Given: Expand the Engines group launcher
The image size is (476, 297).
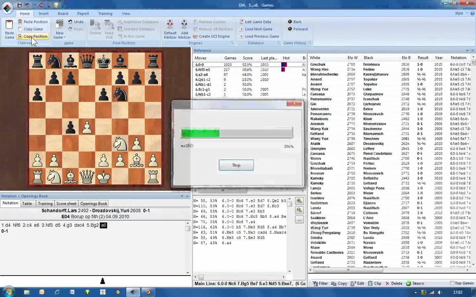Looking at the screenshot, I should click(x=232, y=43).
